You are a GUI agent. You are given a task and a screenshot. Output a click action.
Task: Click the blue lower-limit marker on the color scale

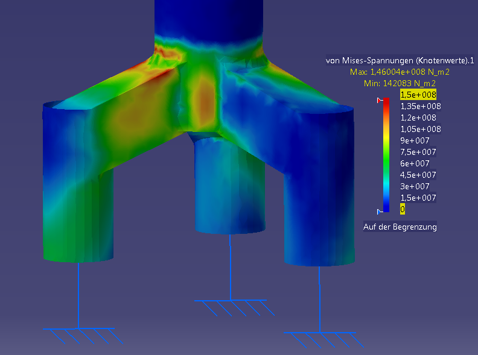click(x=380, y=212)
